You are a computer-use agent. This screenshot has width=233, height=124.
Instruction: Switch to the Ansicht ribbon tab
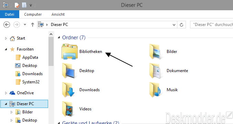click(58, 14)
